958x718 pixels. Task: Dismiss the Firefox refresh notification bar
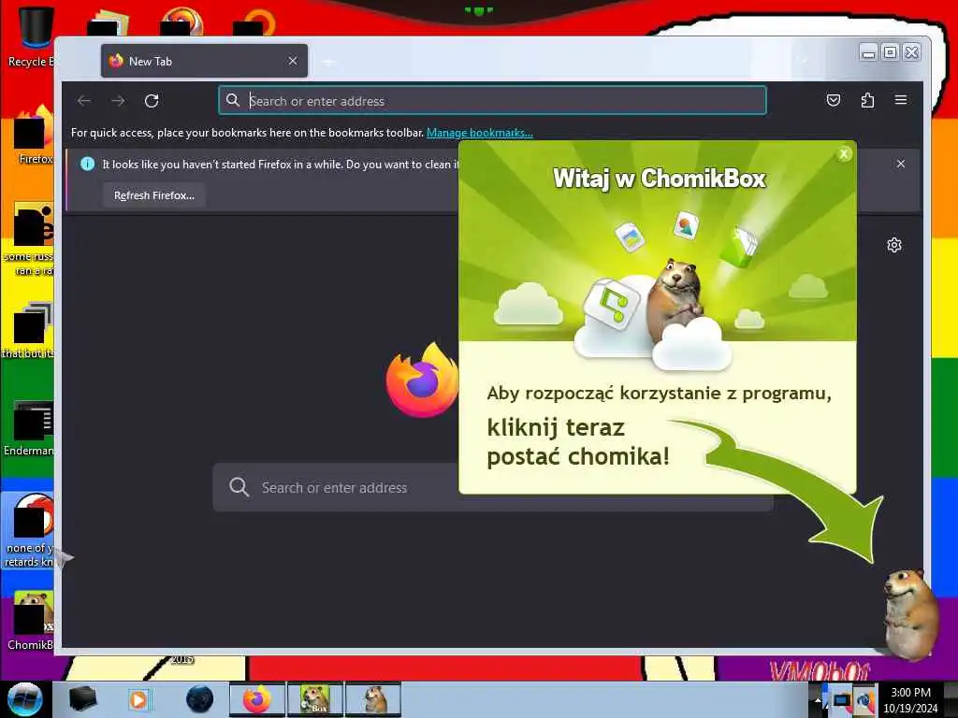pos(901,164)
